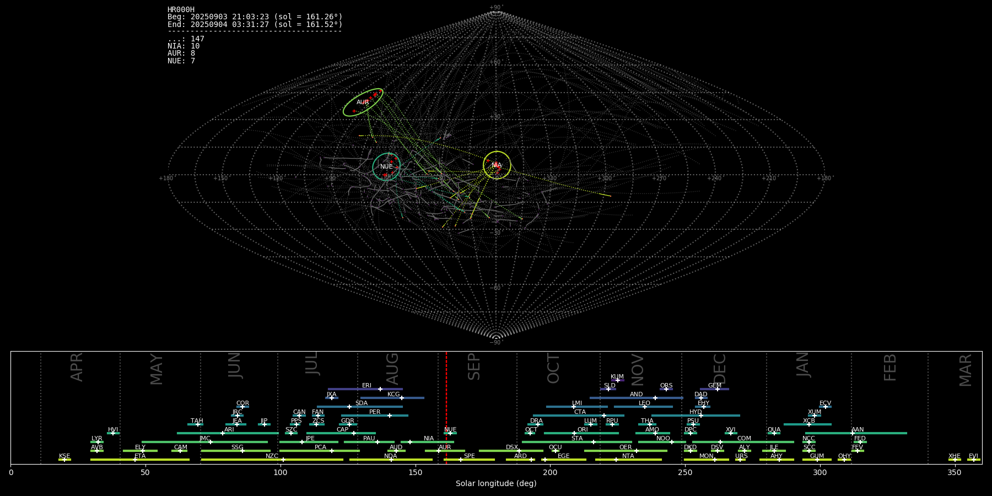Image resolution: width=992 pixels, height=496 pixels.
Task: Click the white peak marker on the KUM bar
Action: tap(617, 380)
